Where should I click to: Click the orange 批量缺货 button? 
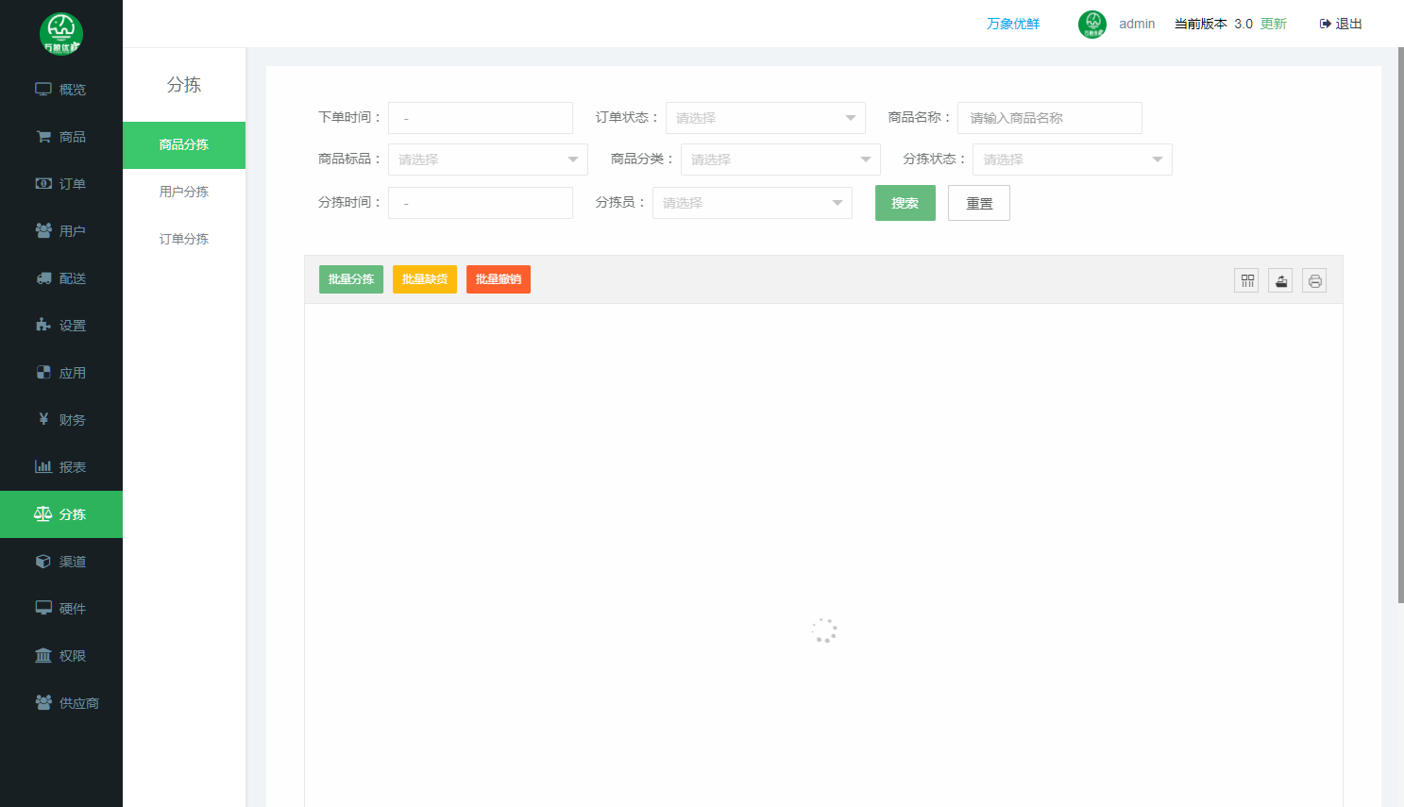(x=425, y=279)
